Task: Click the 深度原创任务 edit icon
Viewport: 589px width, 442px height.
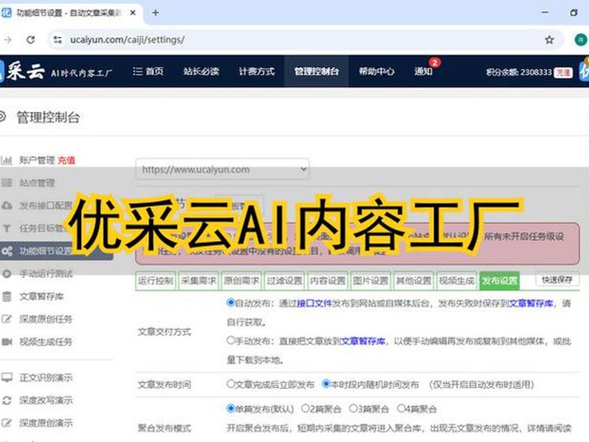Action: 7,319
